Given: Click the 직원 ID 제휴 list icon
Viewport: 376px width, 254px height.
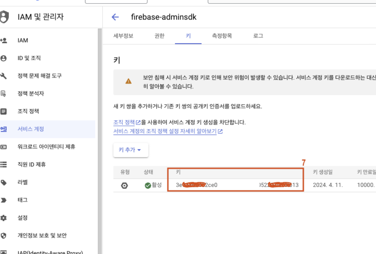Looking at the screenshot, I should (3, 165).
